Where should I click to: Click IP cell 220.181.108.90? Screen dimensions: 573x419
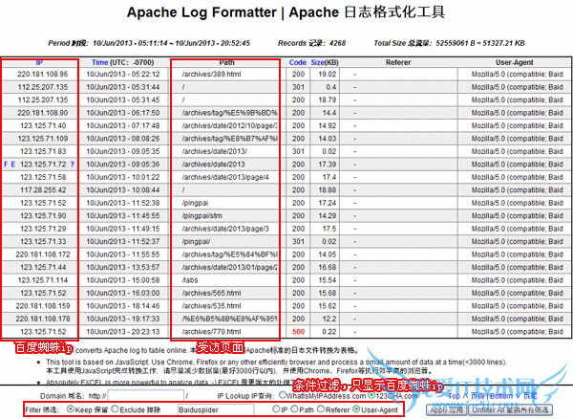point(42,113)
